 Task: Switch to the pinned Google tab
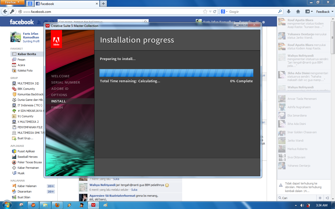pos(30,4)
